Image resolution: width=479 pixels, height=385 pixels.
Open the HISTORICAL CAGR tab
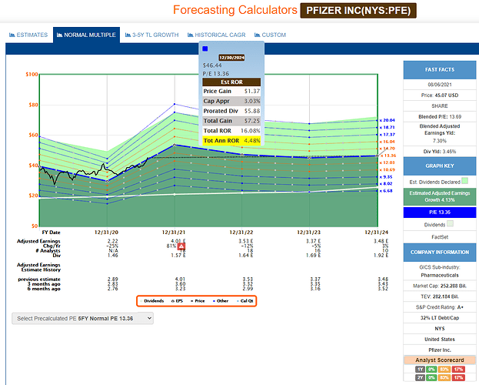click(x=217, y=35)
